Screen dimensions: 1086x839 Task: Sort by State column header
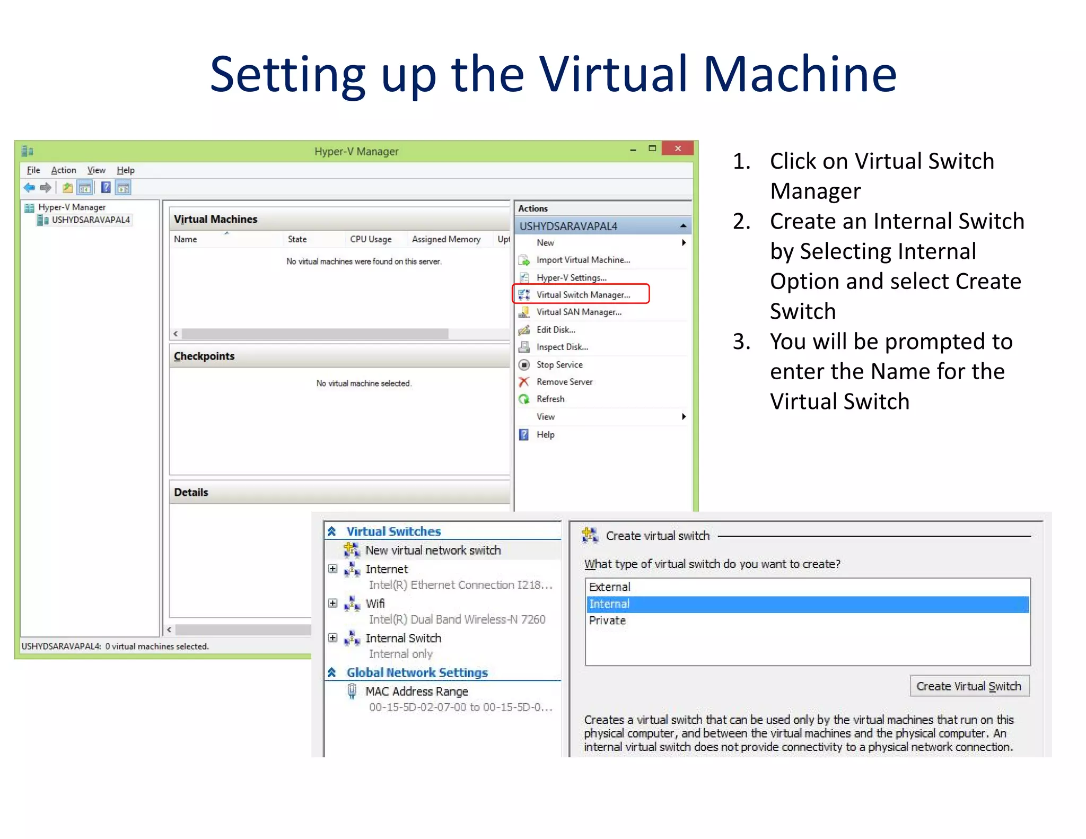[x=314, y=239]
